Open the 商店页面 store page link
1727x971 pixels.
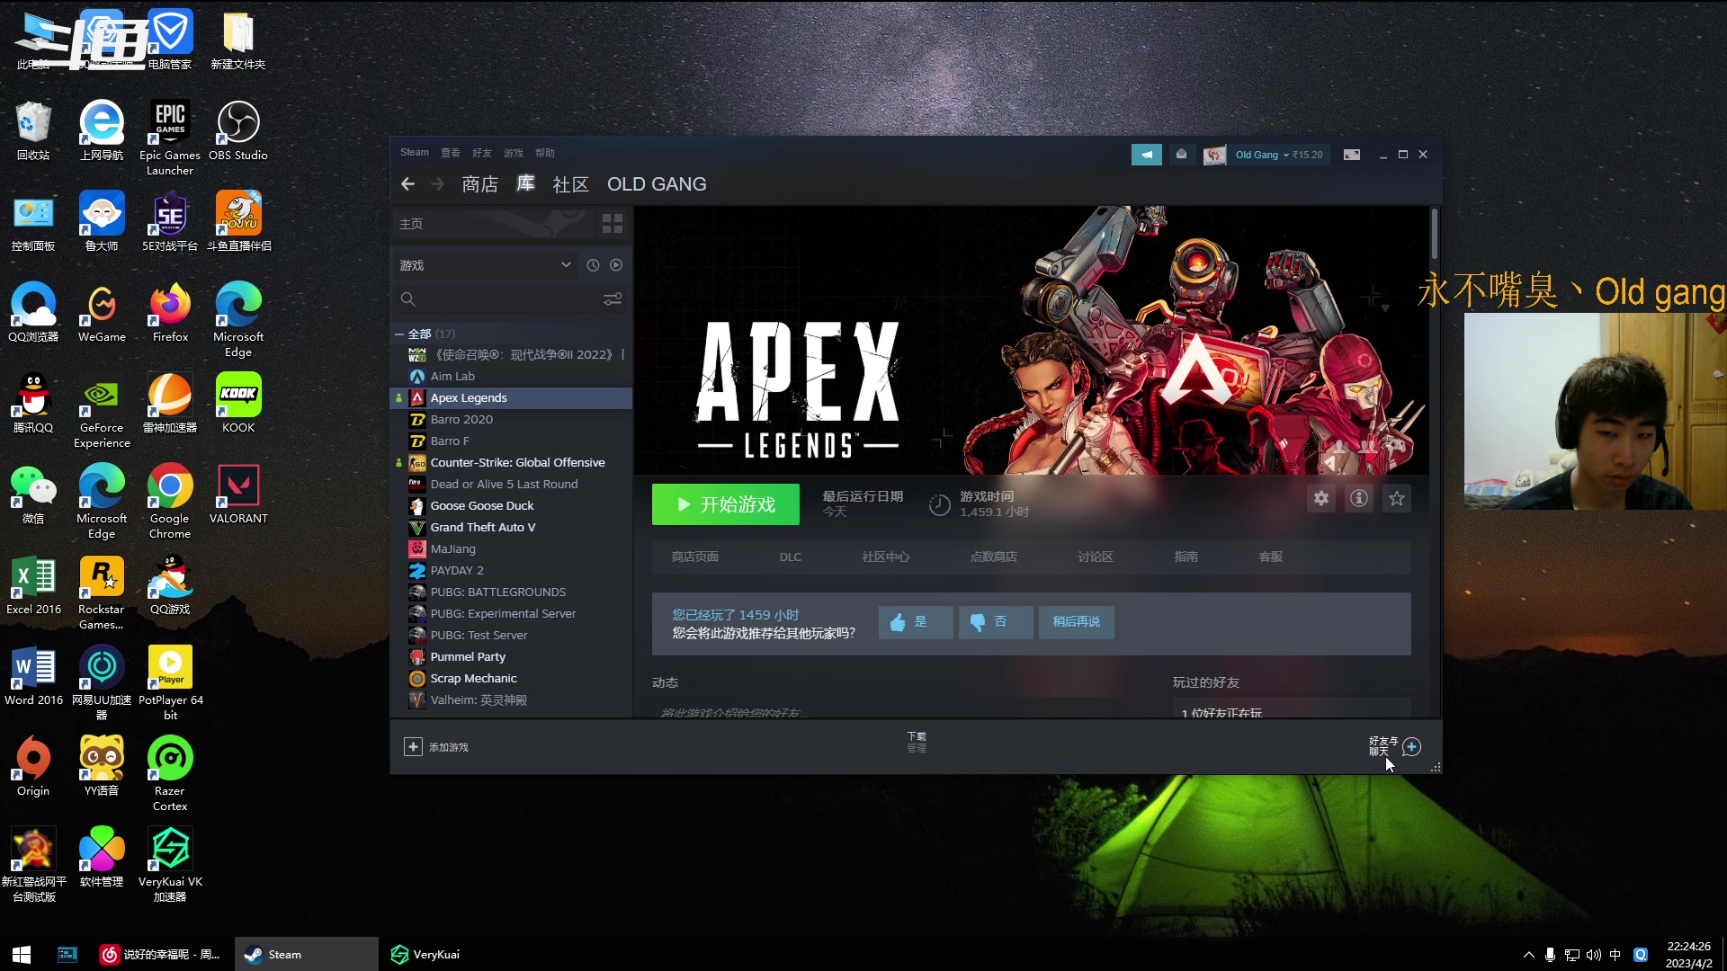pyautogui.click(x=694, y=557)
